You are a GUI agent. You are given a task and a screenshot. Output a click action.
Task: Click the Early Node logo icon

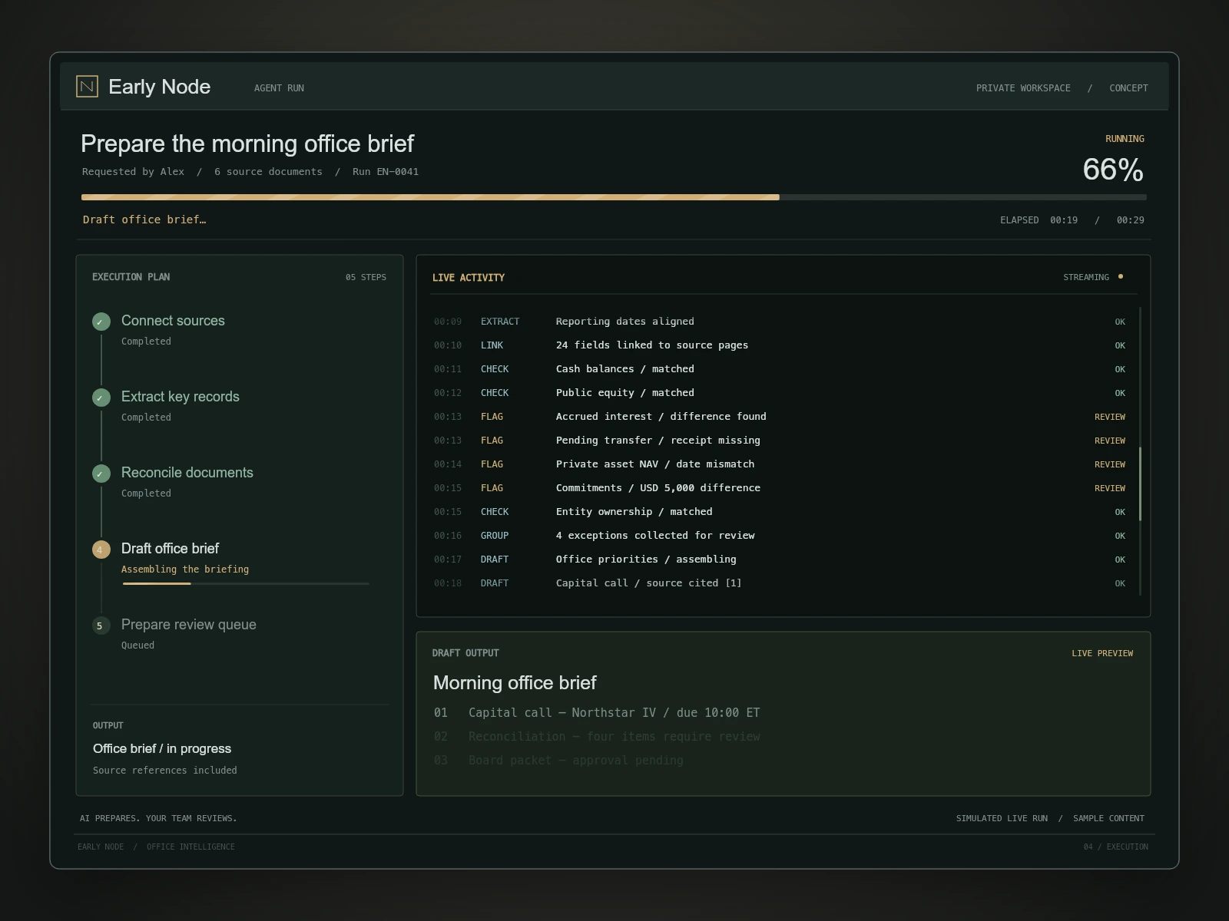pyautogui.click(x=87, y=87)
